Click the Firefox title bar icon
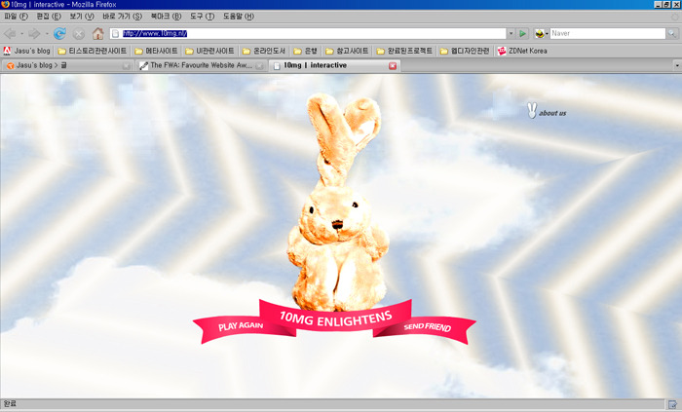 5,4
